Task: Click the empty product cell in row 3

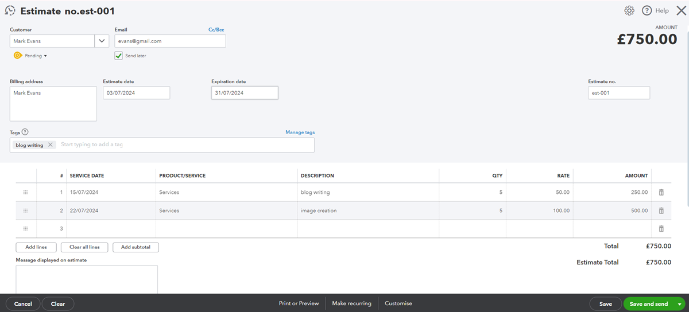Action: click(x=227, y=229)
